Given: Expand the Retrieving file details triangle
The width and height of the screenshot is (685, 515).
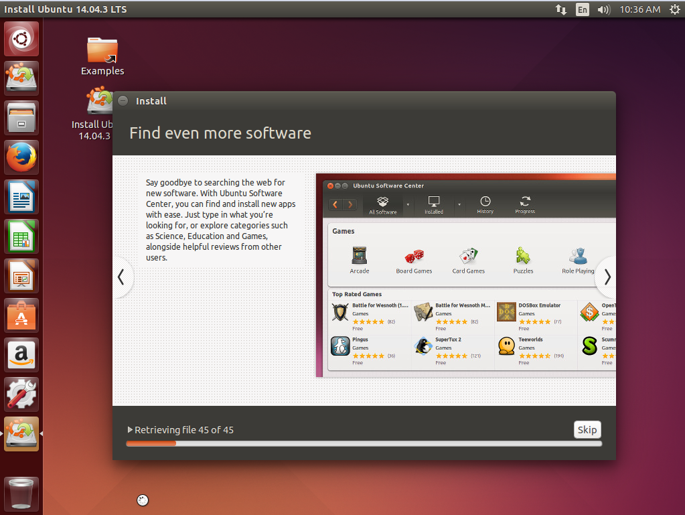Looking at the screenshot, I should [x=130, y=430].
